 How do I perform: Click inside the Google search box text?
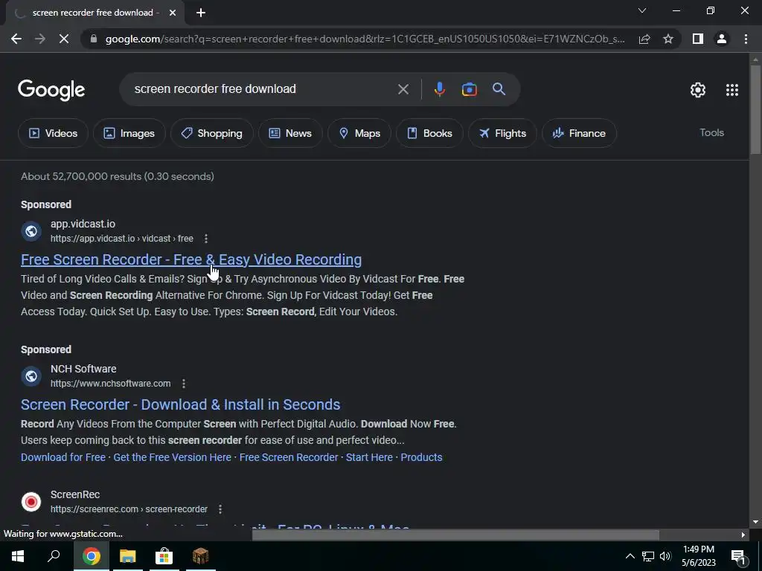215,89
